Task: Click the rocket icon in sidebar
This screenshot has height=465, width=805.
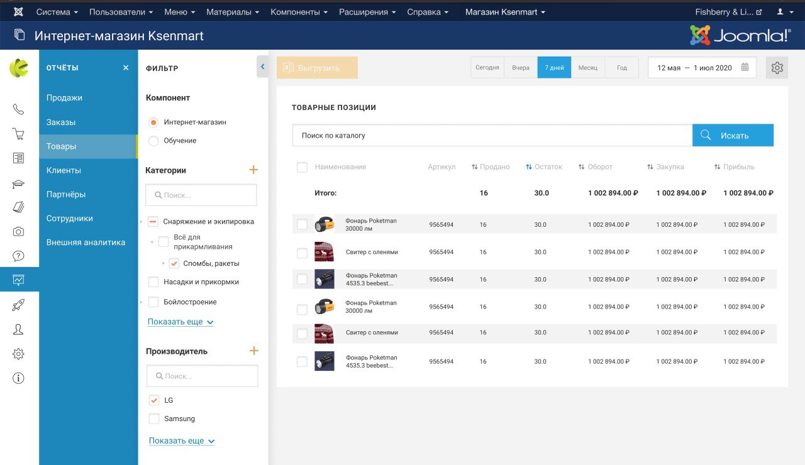Action: click(x=19, y=305)
